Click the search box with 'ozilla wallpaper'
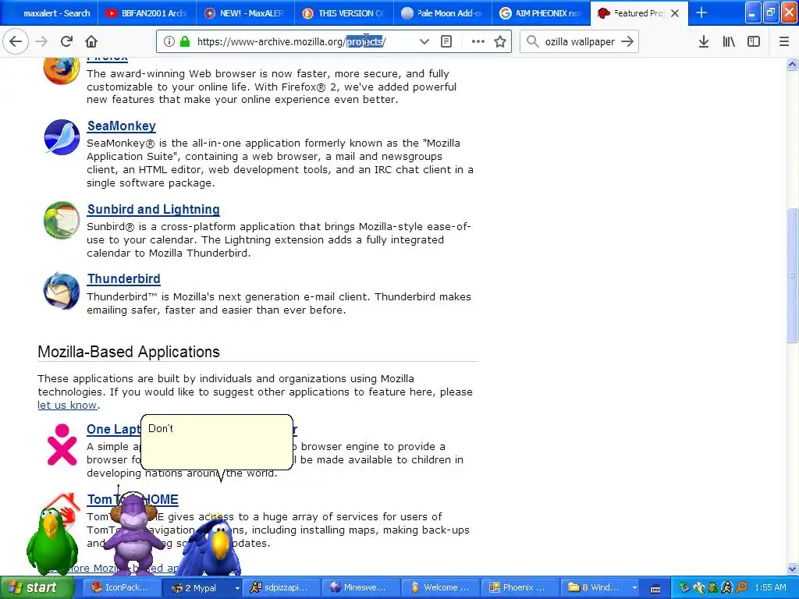 [580, 42]
